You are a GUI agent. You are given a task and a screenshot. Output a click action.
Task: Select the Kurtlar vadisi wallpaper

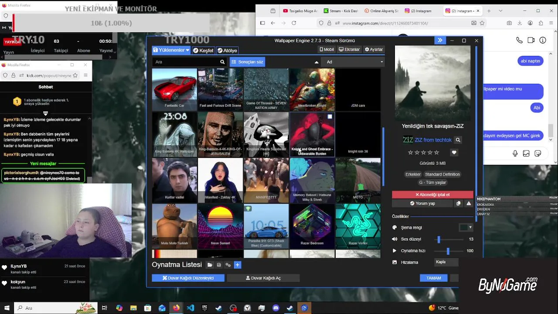pyautogui.click(x=174, y=180)
